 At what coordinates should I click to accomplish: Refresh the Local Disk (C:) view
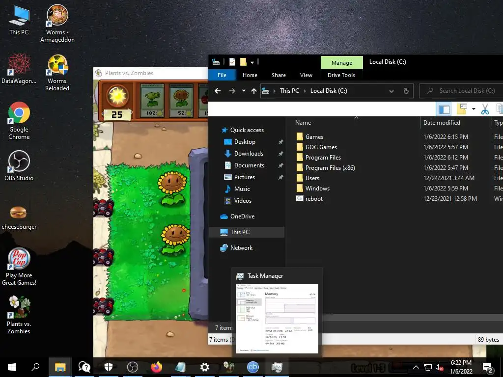click(x=406, y=91)
